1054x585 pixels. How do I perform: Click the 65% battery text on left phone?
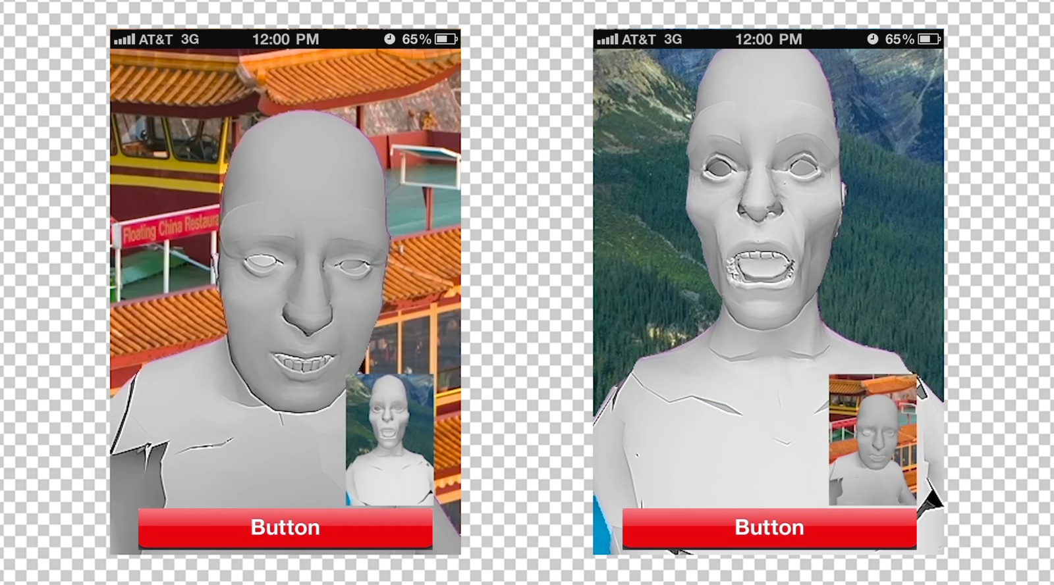[416, 39]
